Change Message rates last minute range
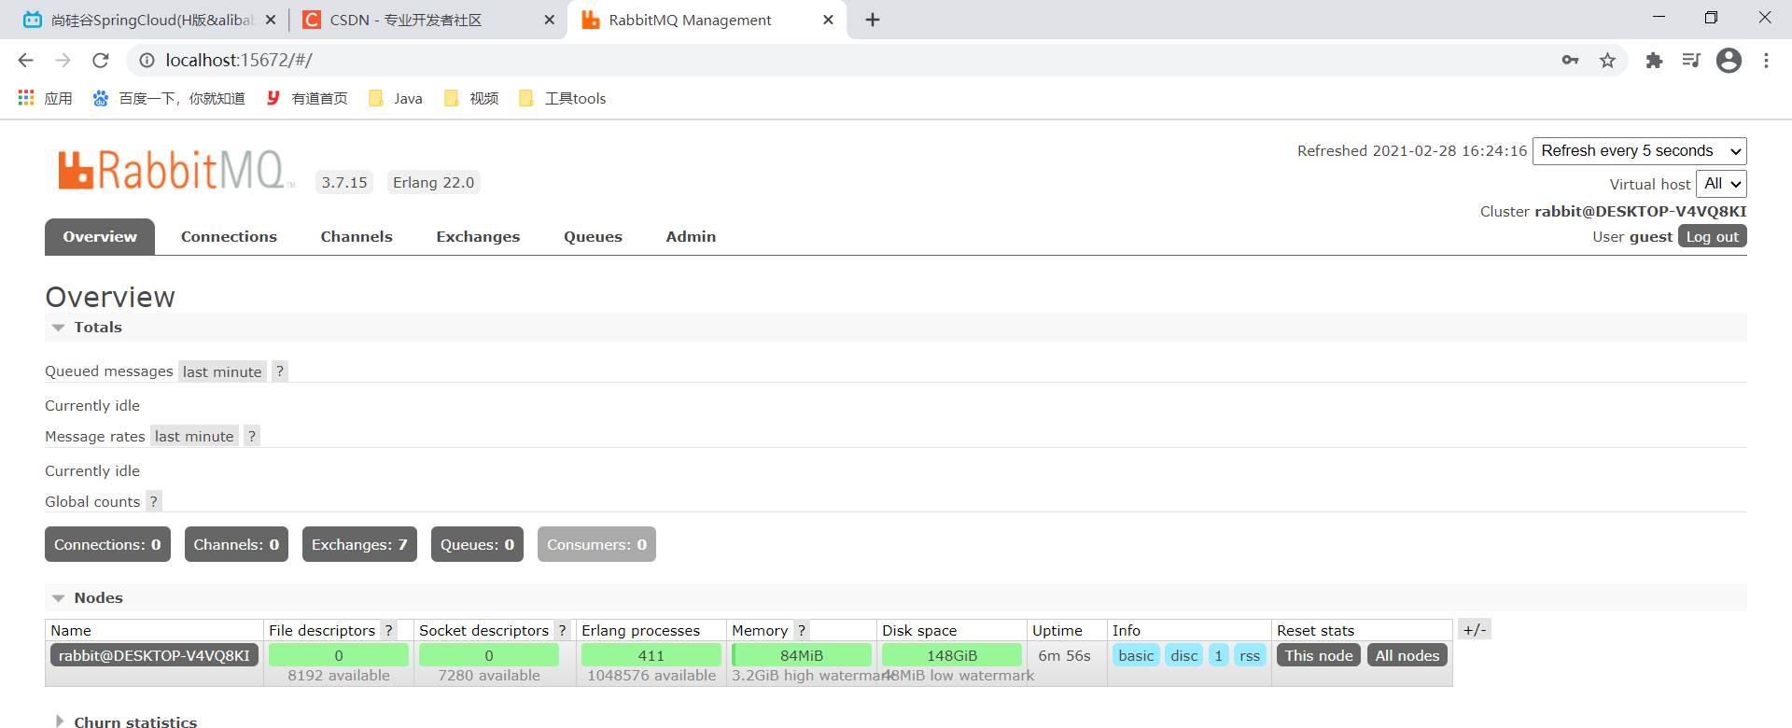 [194, 437]
